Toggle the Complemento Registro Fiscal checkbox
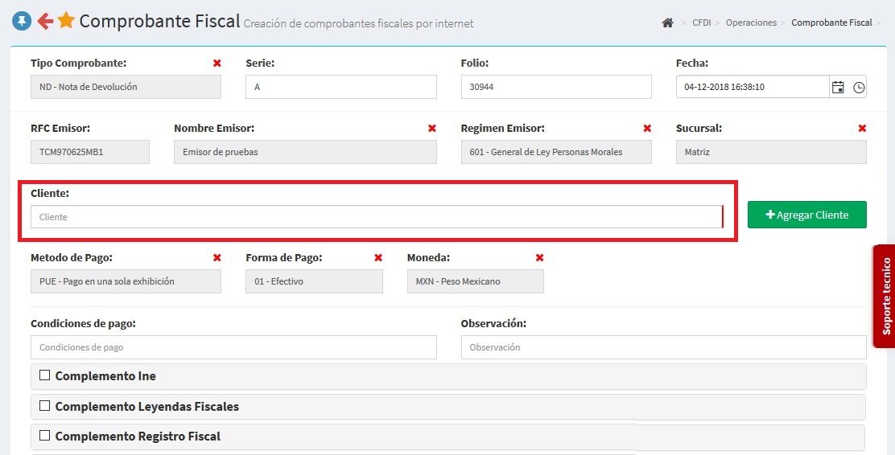Screen dimensions: 895x455 click(45, 436)
